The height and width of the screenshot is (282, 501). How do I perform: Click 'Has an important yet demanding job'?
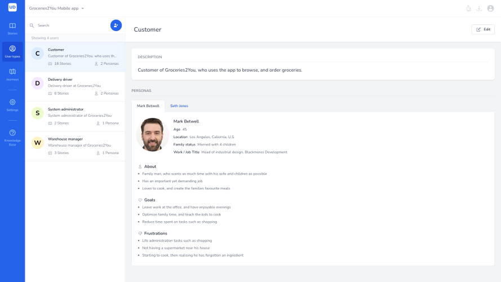[x=172, y=181]
